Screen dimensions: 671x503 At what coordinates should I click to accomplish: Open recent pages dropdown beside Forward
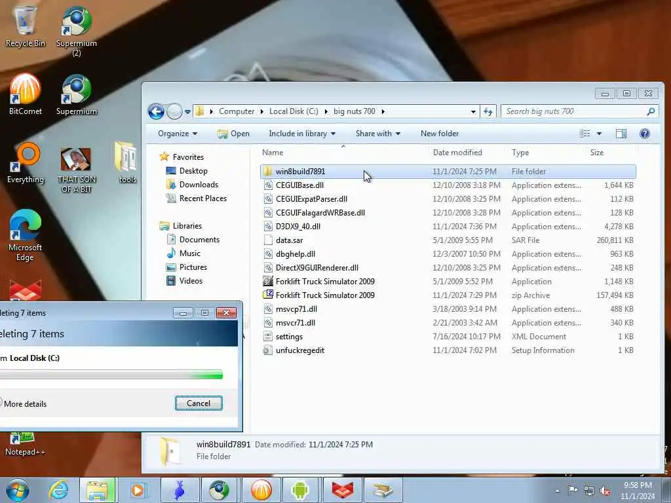pyautogui.click(x=187, y=112)
